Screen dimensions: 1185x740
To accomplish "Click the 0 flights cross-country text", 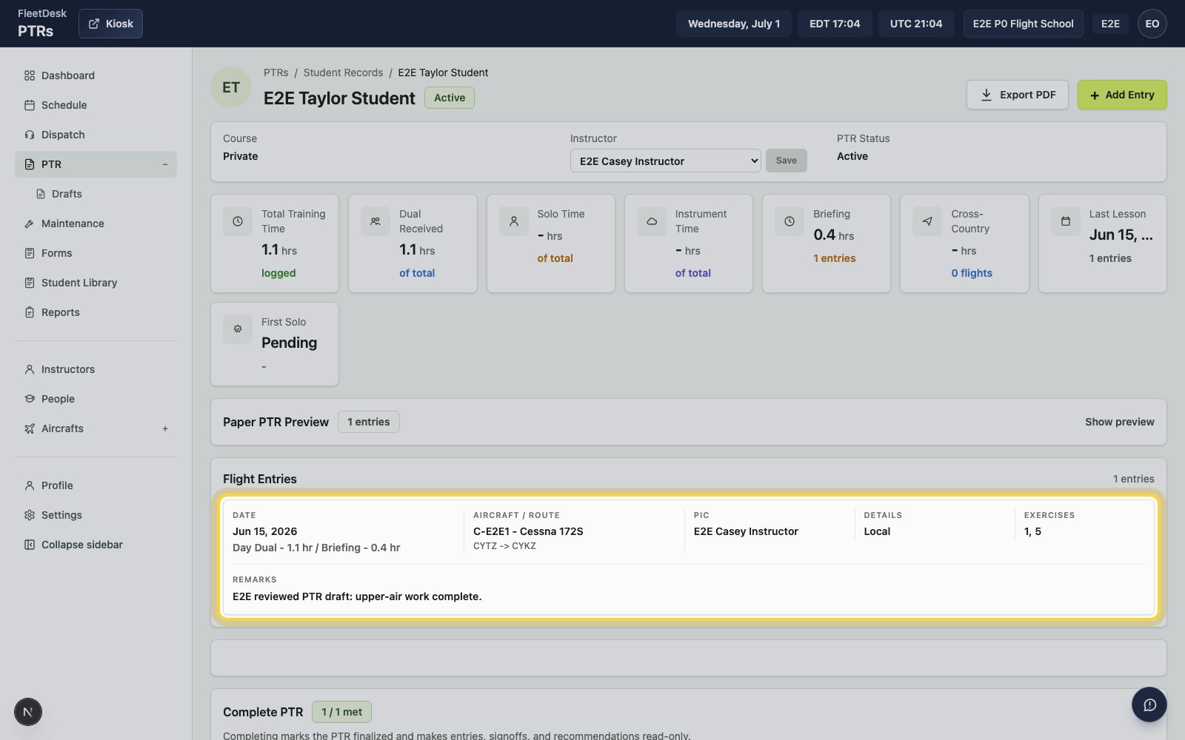I will [x=972, y=273].
